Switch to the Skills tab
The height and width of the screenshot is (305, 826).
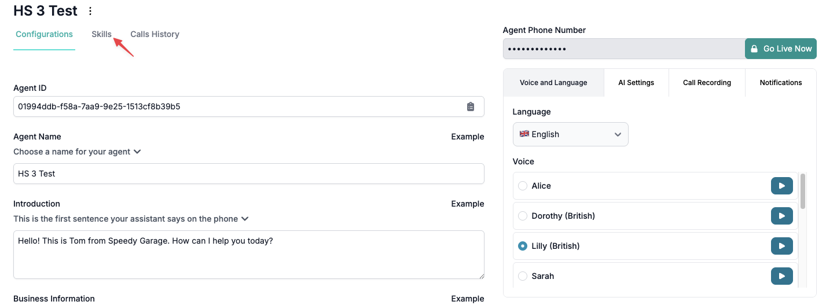pyautogui.click(x=101, y=34)
